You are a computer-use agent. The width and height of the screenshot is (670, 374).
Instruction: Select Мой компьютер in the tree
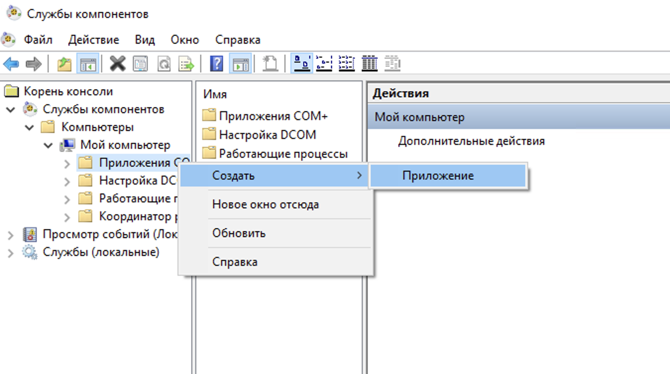pyautogui.click(x=125, y=145)
